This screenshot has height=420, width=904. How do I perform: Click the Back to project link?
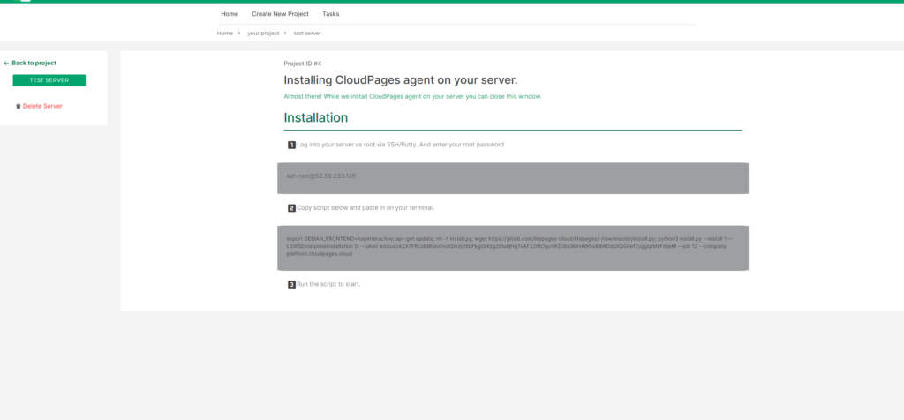(x=34, y=63)
